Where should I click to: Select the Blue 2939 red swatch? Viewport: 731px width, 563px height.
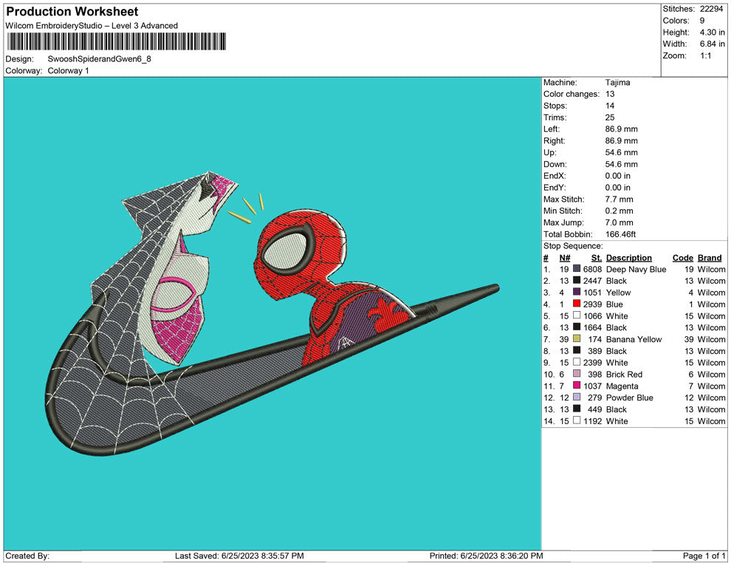coord(577,304)
